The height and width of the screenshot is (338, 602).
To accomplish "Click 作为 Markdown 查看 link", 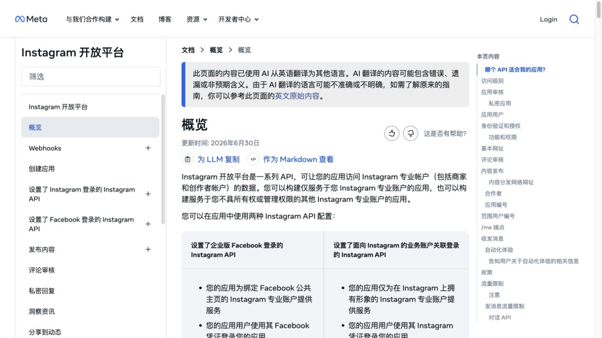I will [298, 160].
